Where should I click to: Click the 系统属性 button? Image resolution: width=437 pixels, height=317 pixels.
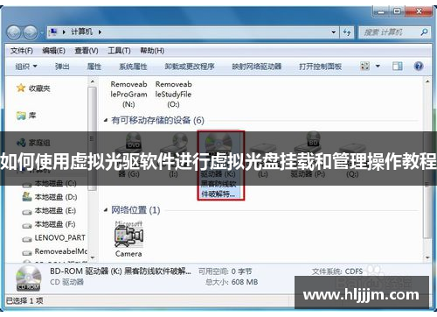click(133, 67)
